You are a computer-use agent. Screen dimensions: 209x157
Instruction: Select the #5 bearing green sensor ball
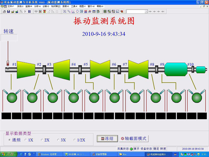[x=93, y=96]
